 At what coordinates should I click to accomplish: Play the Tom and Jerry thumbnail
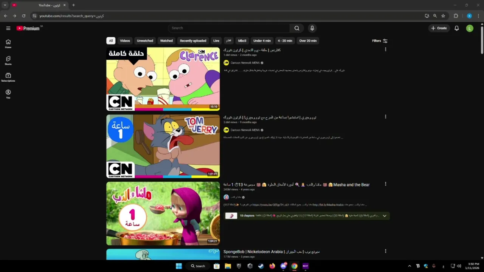tap(163, 146)
